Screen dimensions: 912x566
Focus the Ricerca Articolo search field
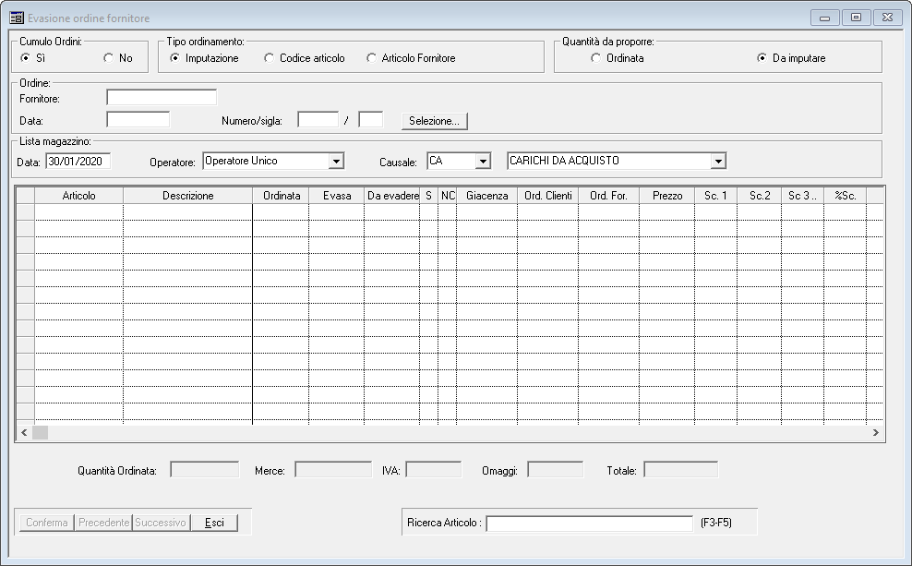coord(589,524)
